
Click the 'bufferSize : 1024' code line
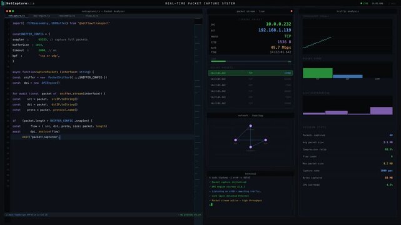(x=28, y=45)
